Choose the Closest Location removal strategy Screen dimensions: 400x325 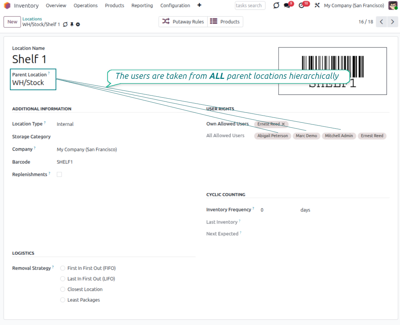(63, 289)
